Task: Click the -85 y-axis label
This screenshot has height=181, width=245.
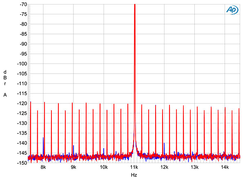Action: tap(23, 34)
